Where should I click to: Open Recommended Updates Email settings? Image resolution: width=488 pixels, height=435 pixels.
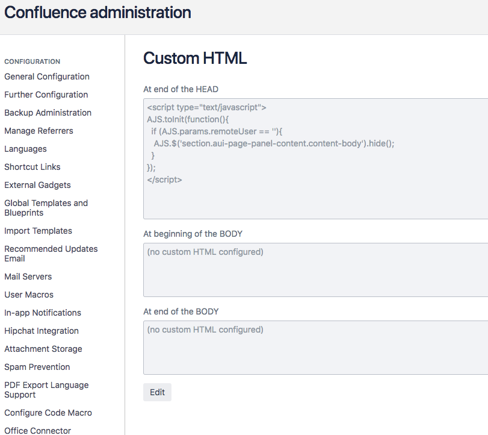pyautogui.click(x=51, y=253)
